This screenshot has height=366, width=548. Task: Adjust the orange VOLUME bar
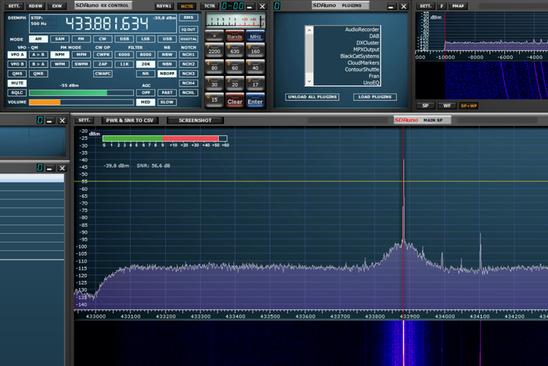(81, 102)
